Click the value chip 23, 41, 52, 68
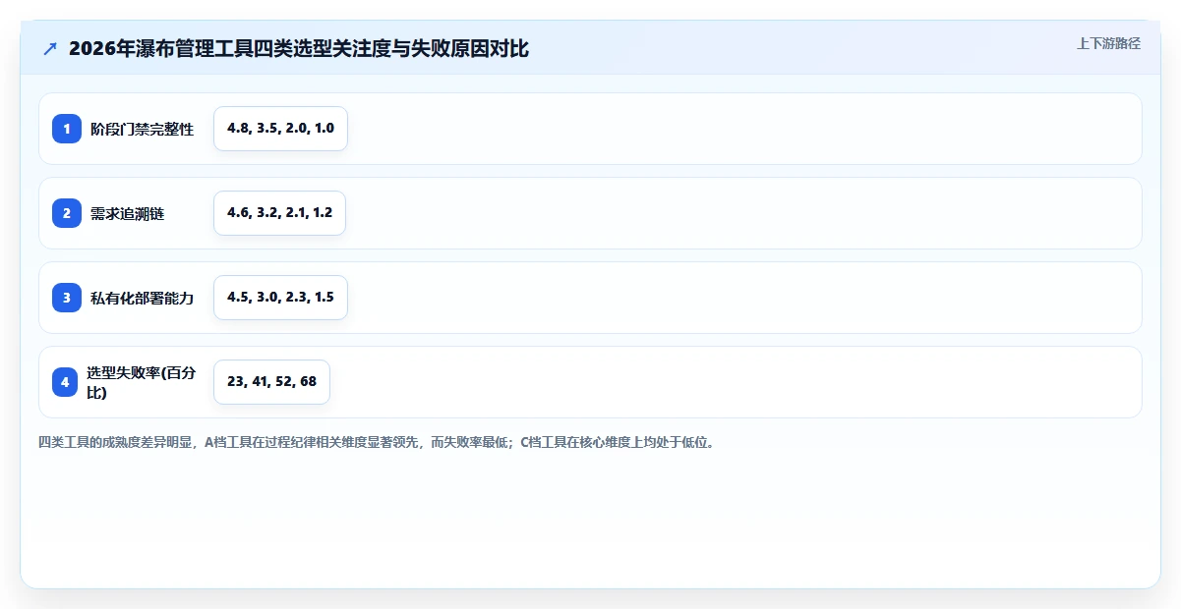The height and width of the screenshot is (609, 1181). point(271,382)
